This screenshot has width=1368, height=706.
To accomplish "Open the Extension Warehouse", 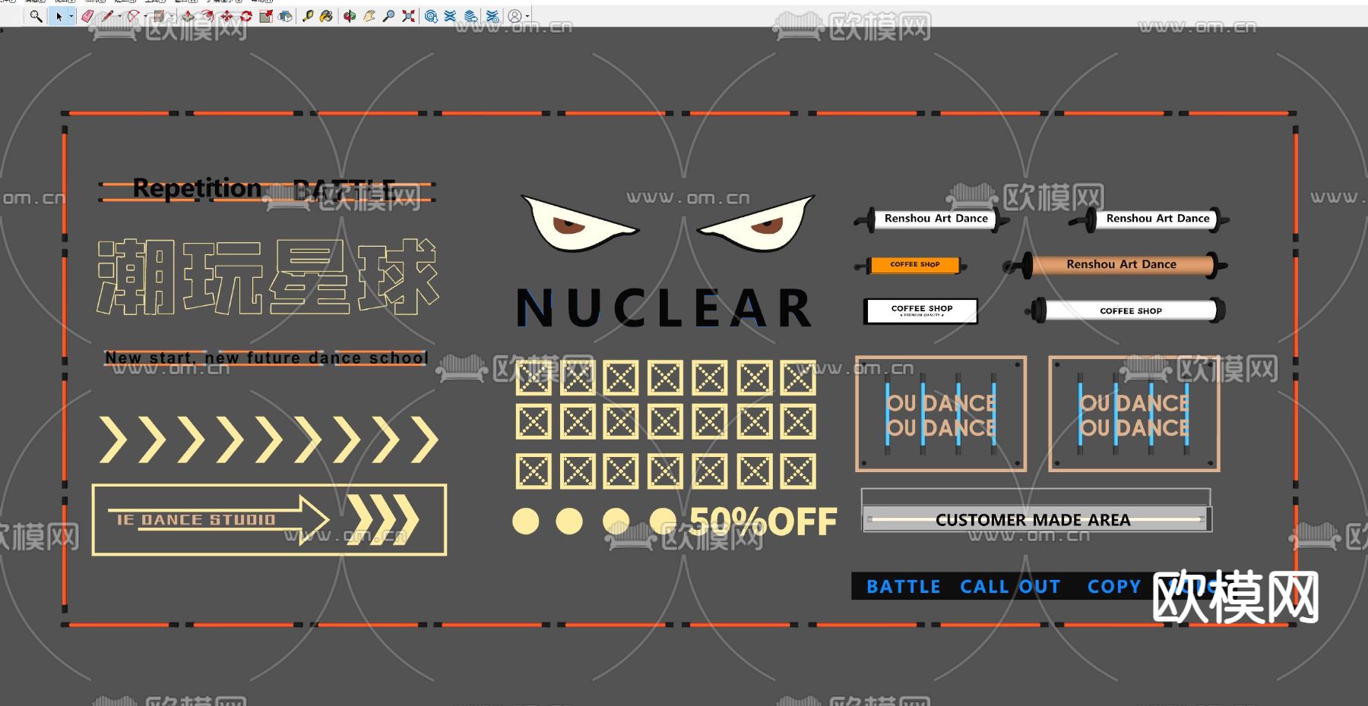I will click(x=451, y=16).
